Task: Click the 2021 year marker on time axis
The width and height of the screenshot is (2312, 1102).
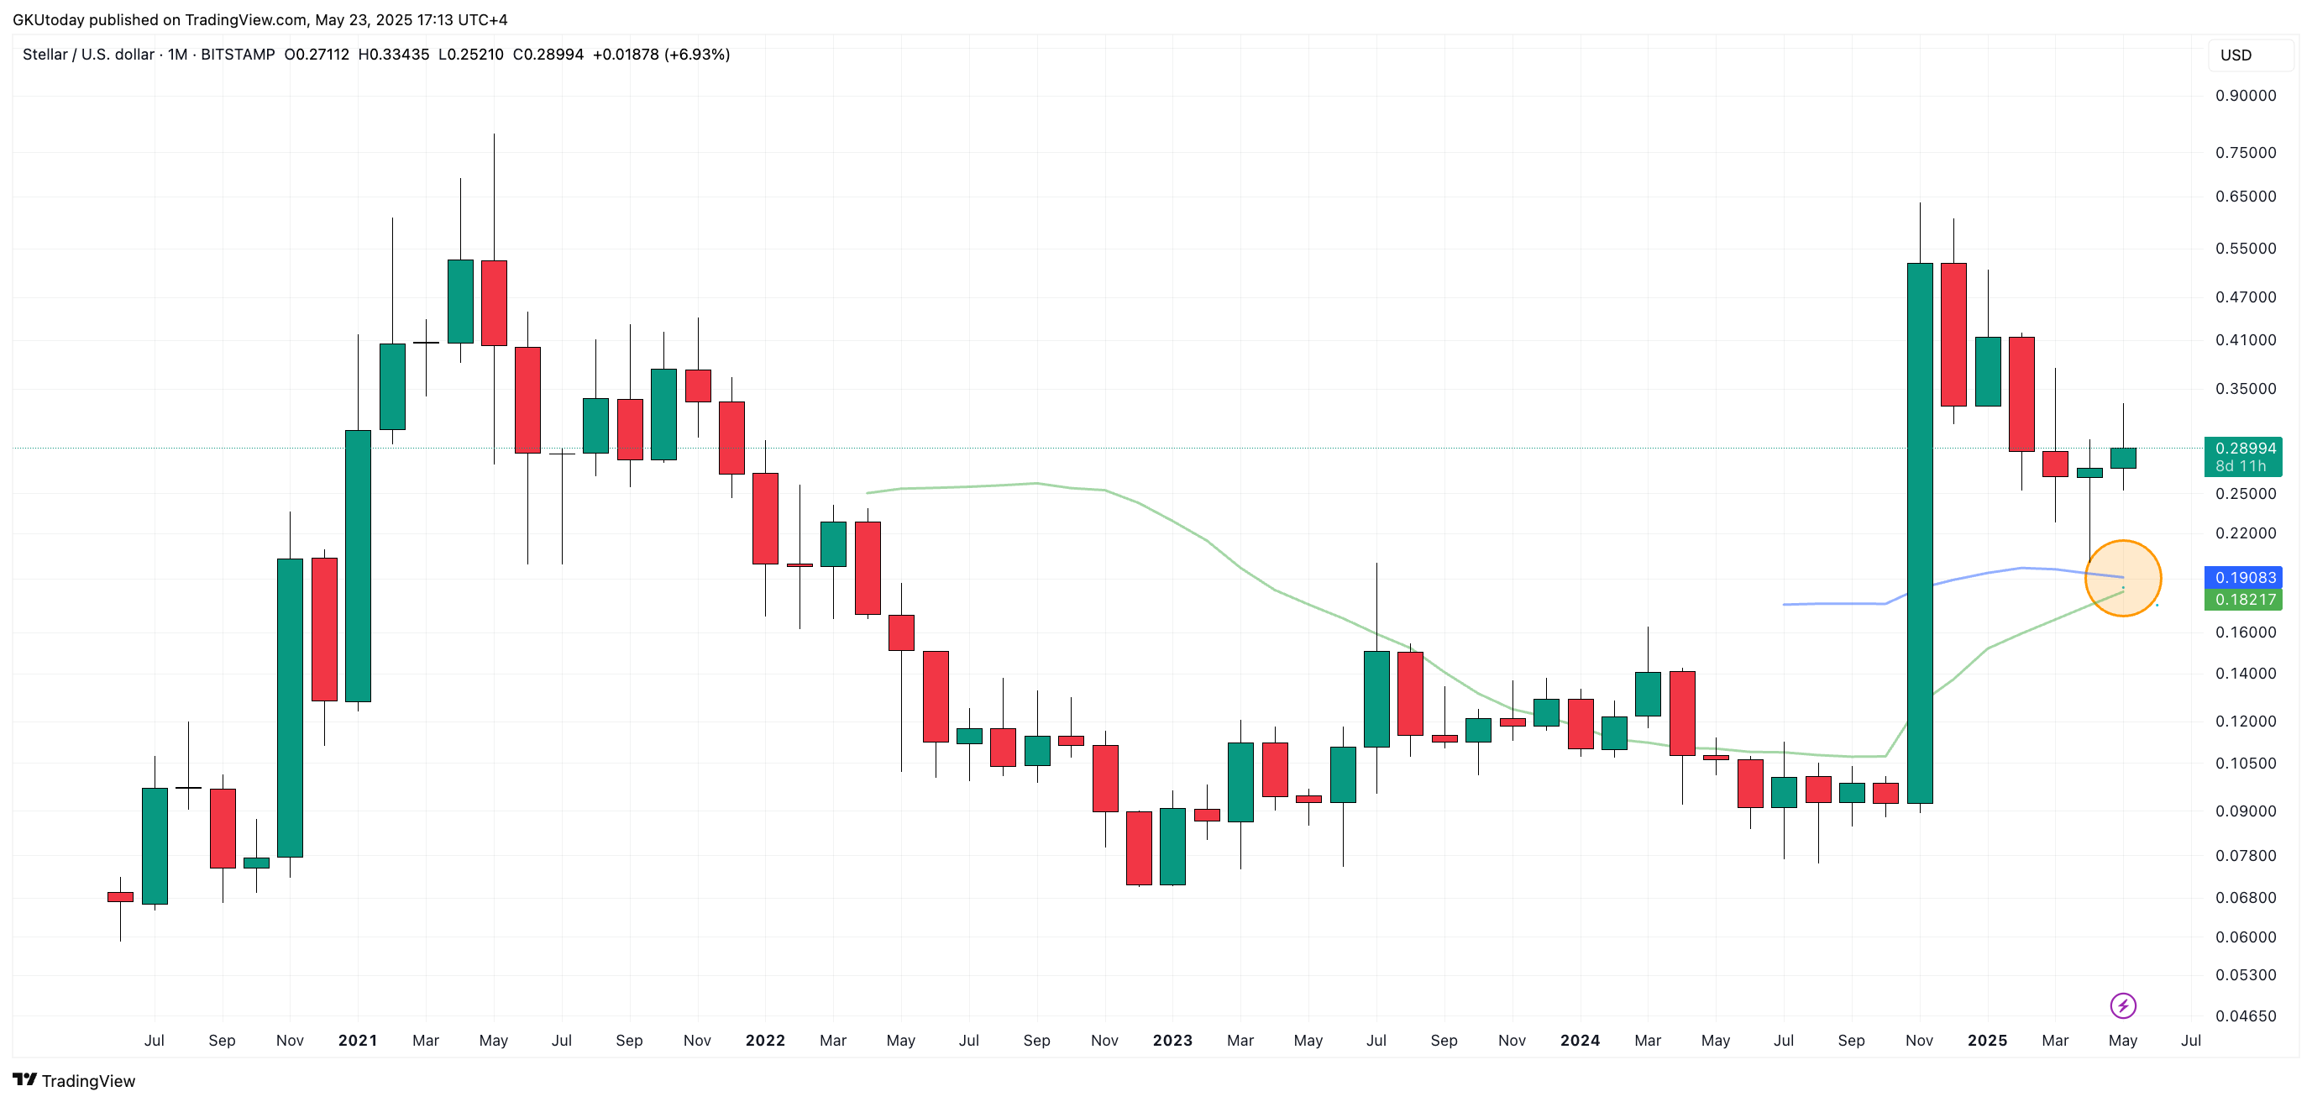Action: click(x=357, y=1040)
